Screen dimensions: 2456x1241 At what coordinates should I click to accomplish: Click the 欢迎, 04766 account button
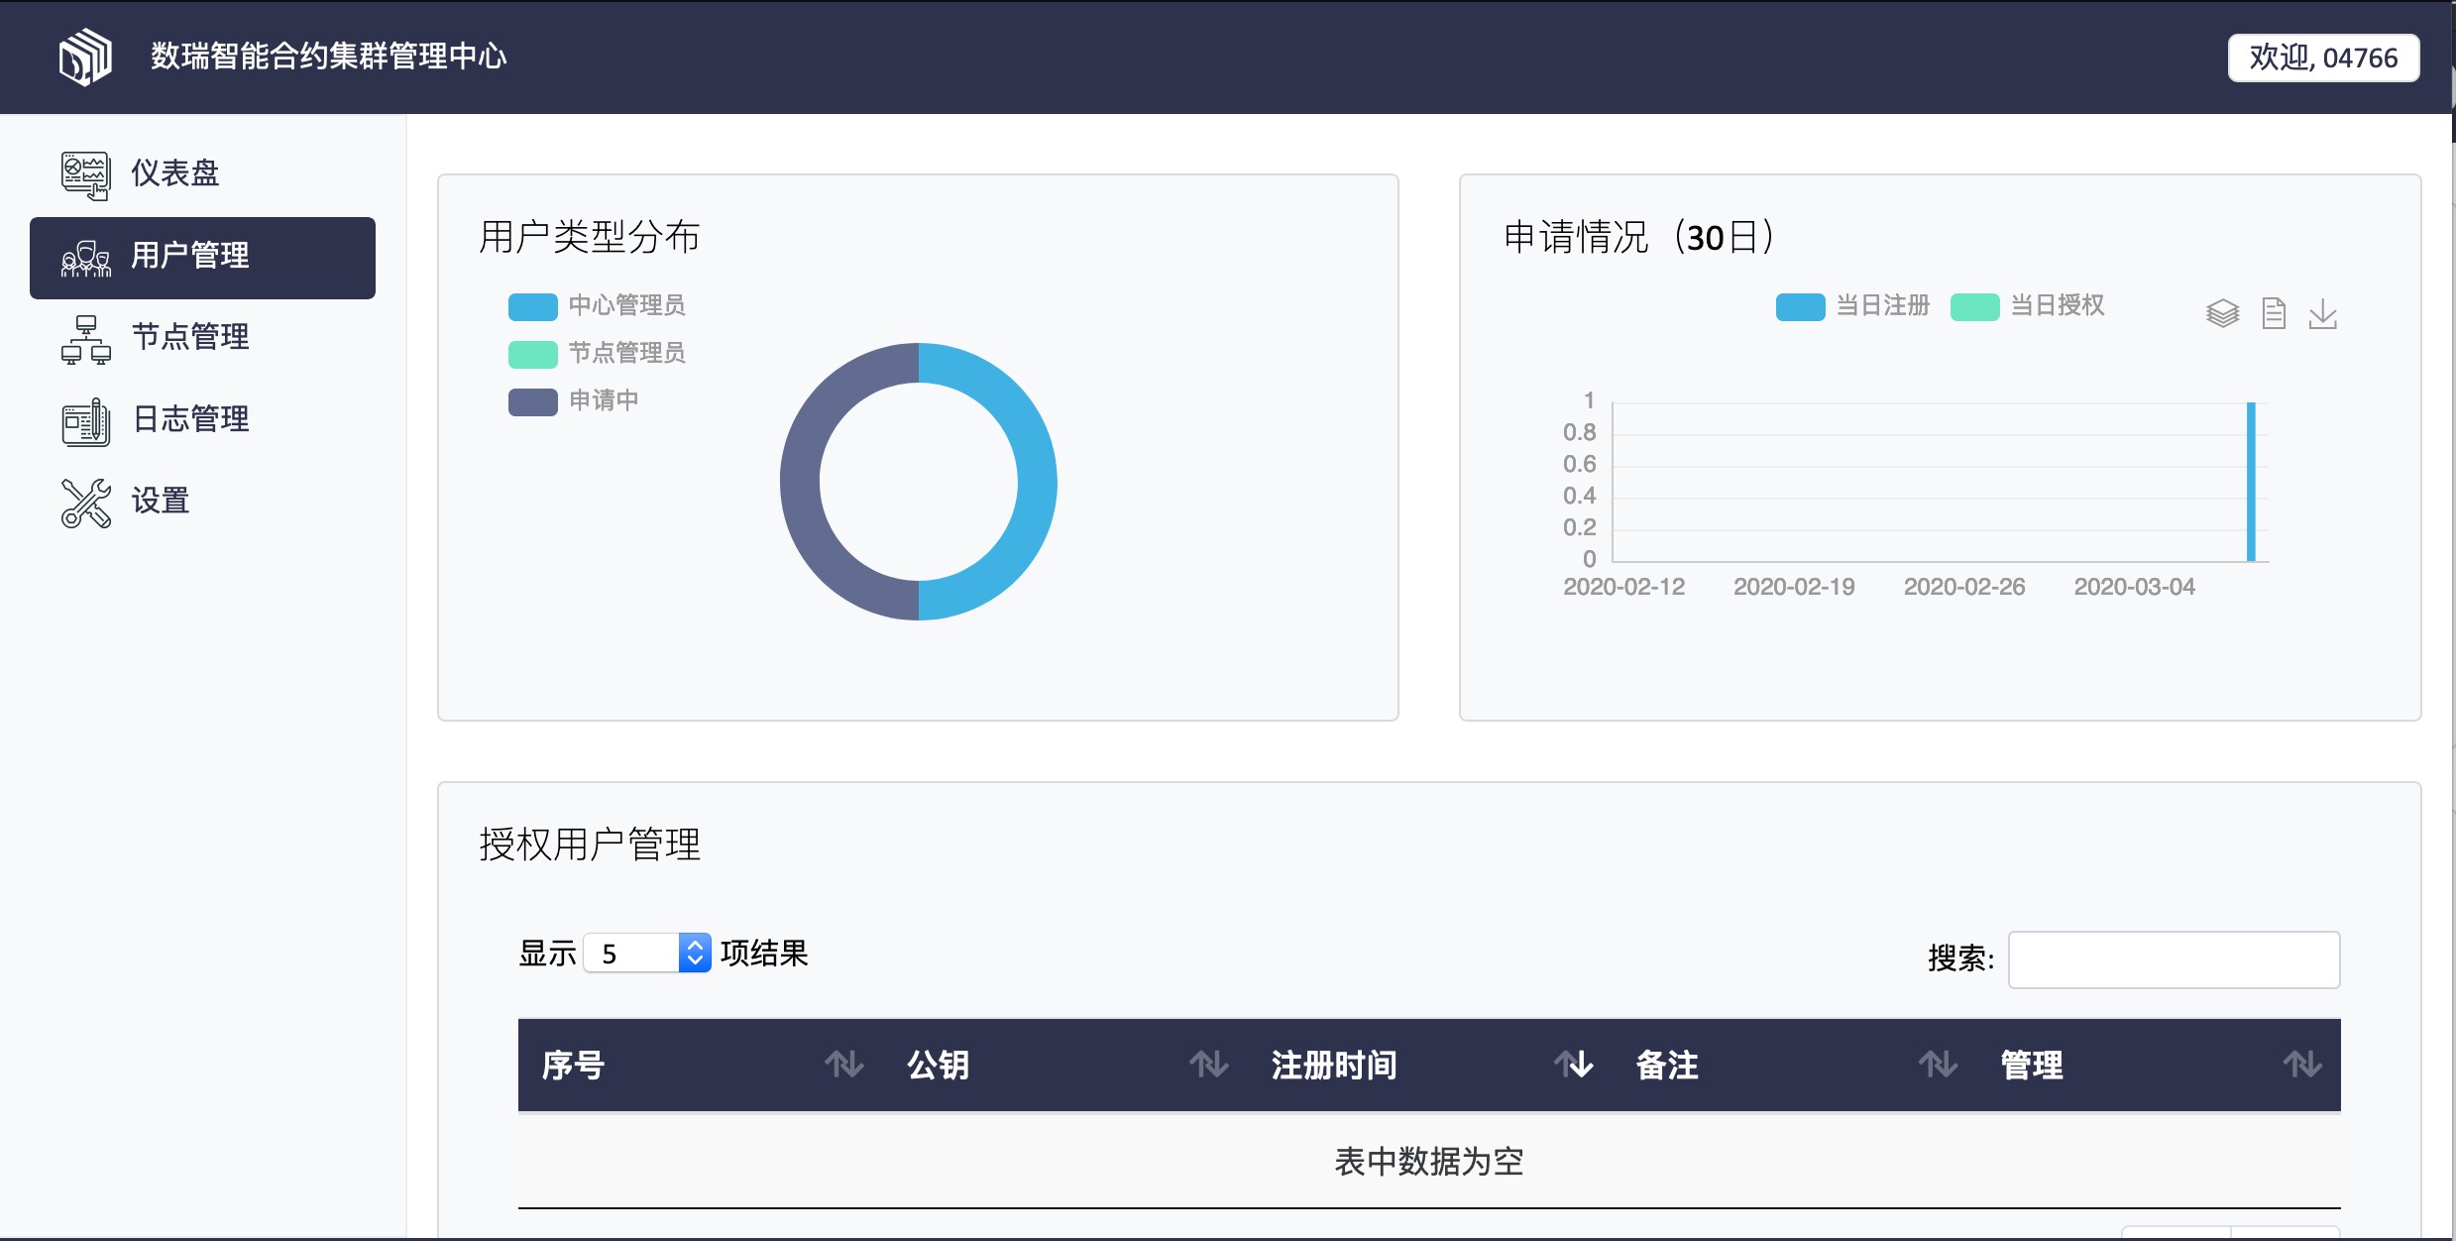(2323, 56)
